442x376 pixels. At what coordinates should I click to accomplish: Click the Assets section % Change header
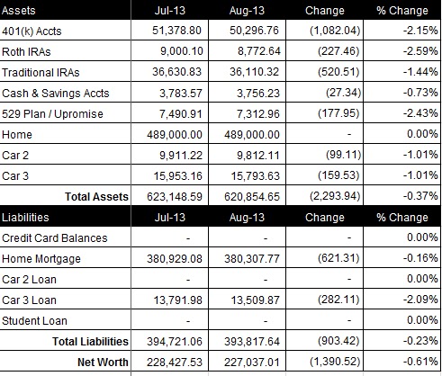(402, 11)
